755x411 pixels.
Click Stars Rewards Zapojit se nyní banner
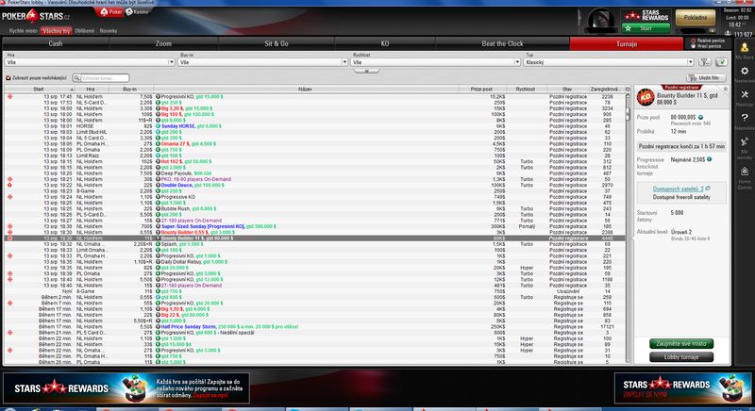682,388
